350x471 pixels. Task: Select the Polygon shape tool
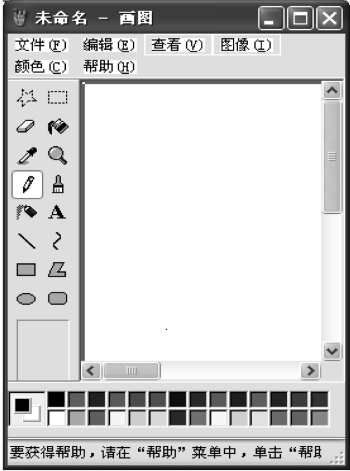(x=57, y=269)
